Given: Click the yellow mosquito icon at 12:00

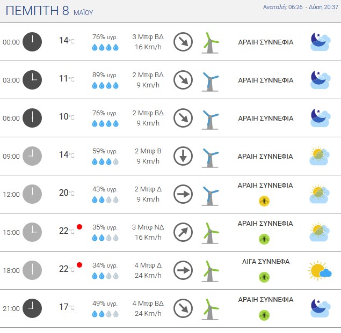Looking at the screenshot, I should [x=264, y=201].
